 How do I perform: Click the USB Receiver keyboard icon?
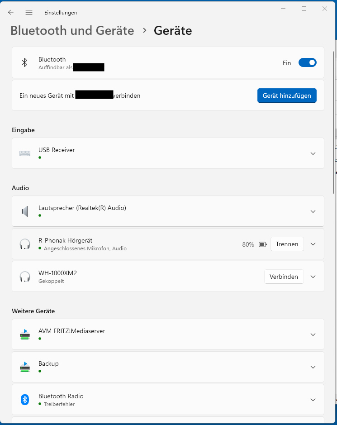tap(25, 153)
